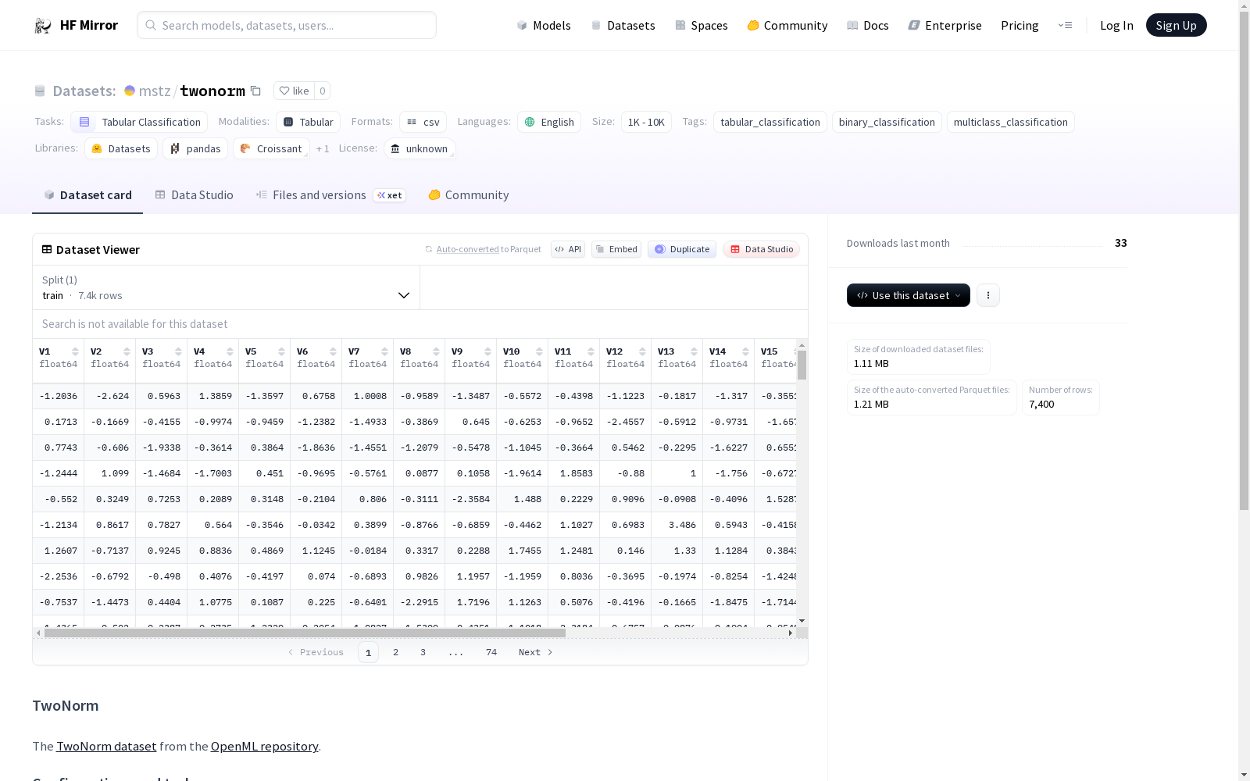Open Pricing
This screenshot has height=781, width=1250.
point(1020,25)
